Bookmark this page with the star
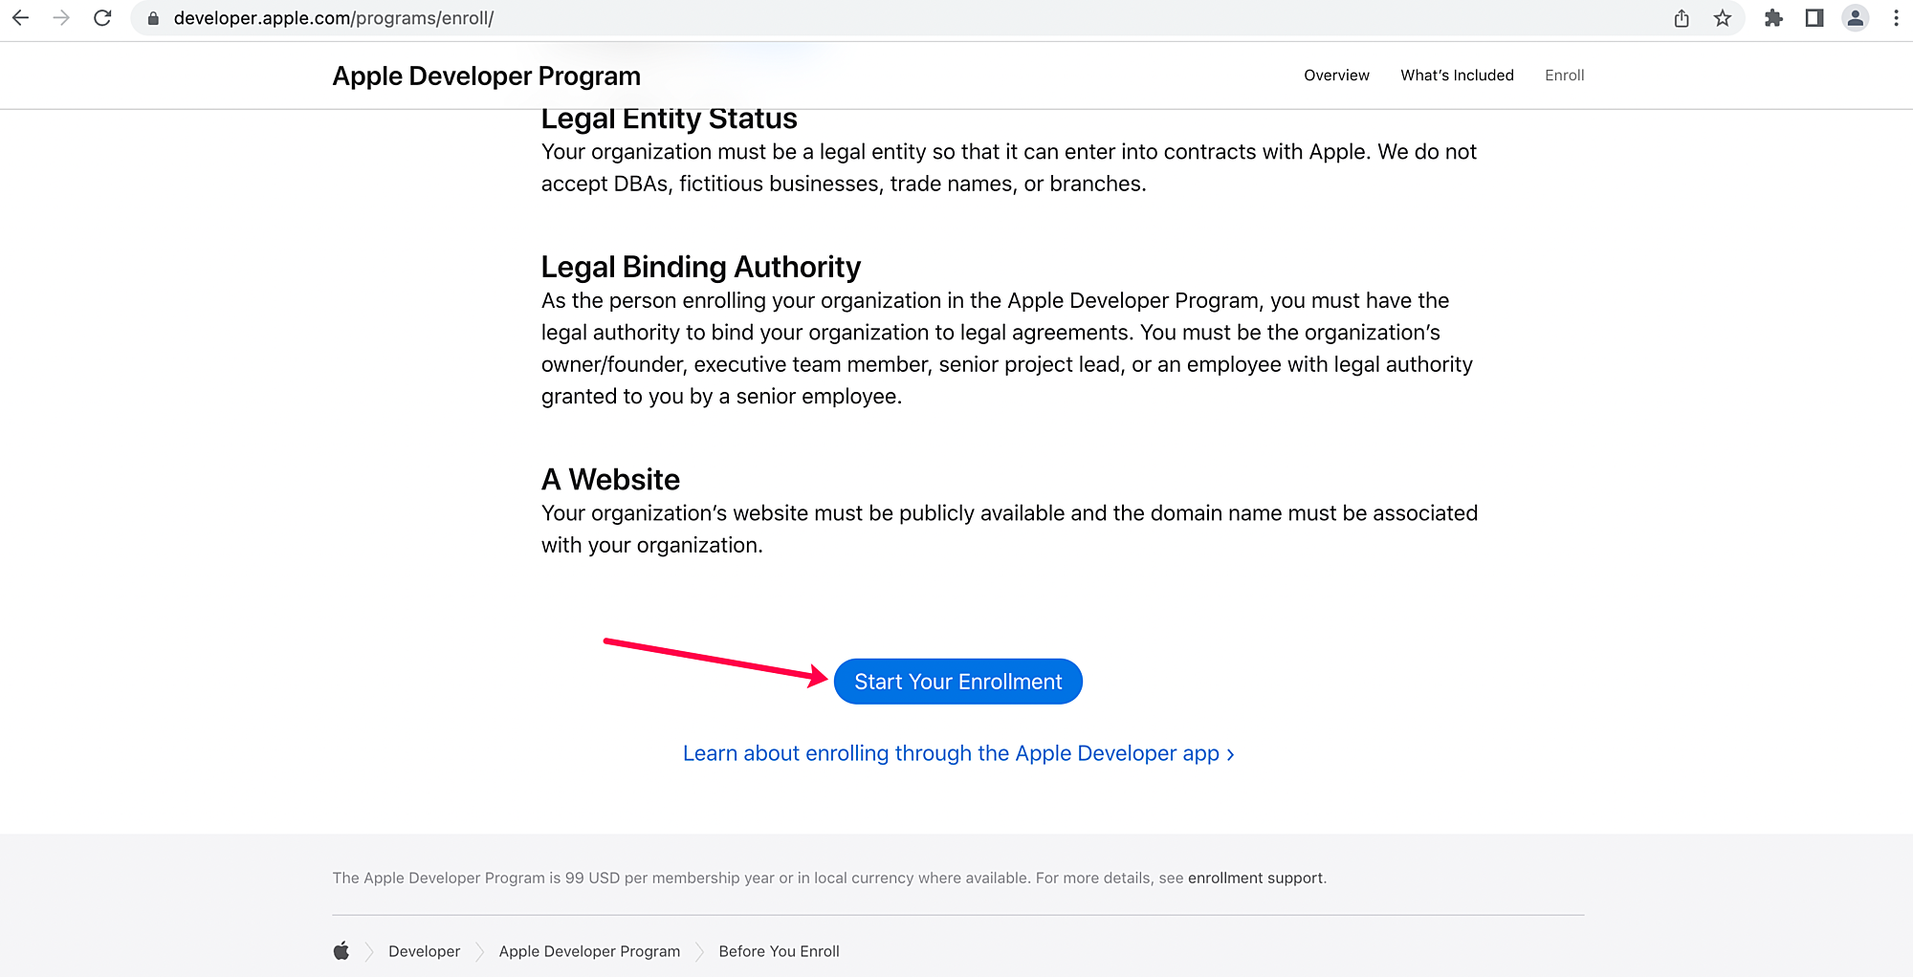1913x977 pixels. 1723,18
